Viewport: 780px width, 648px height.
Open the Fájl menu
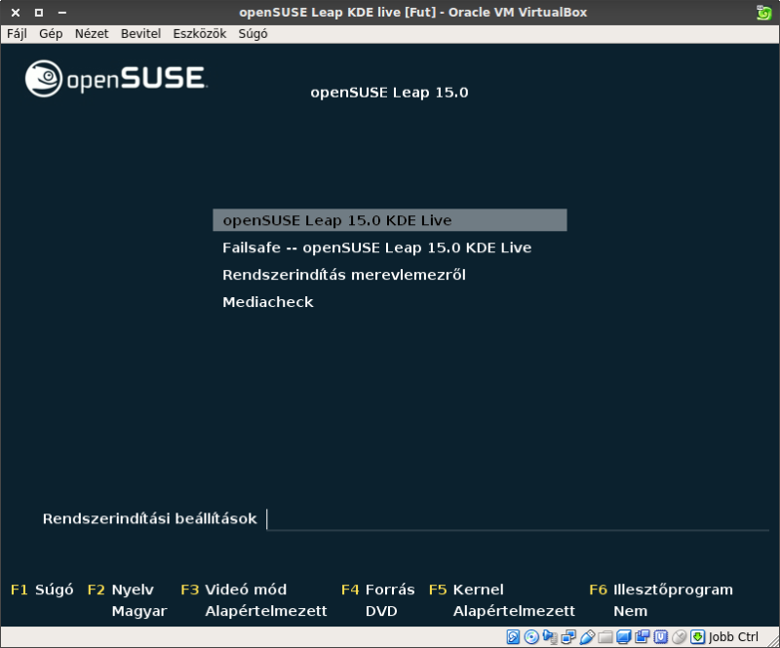tap(17, 34)
